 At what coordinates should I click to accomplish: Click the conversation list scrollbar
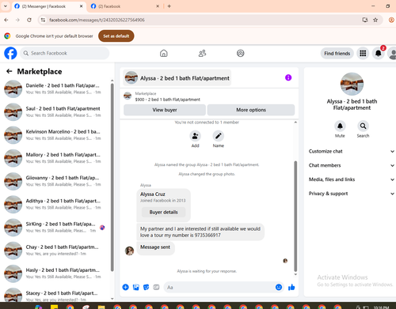pyautogui.click(x=112, y=177)
